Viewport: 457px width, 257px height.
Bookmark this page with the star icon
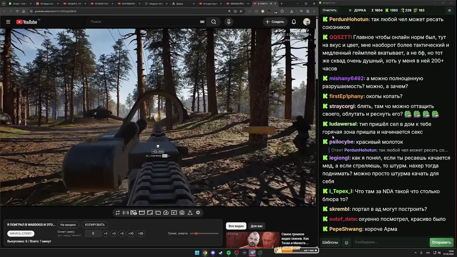(241, 11)
